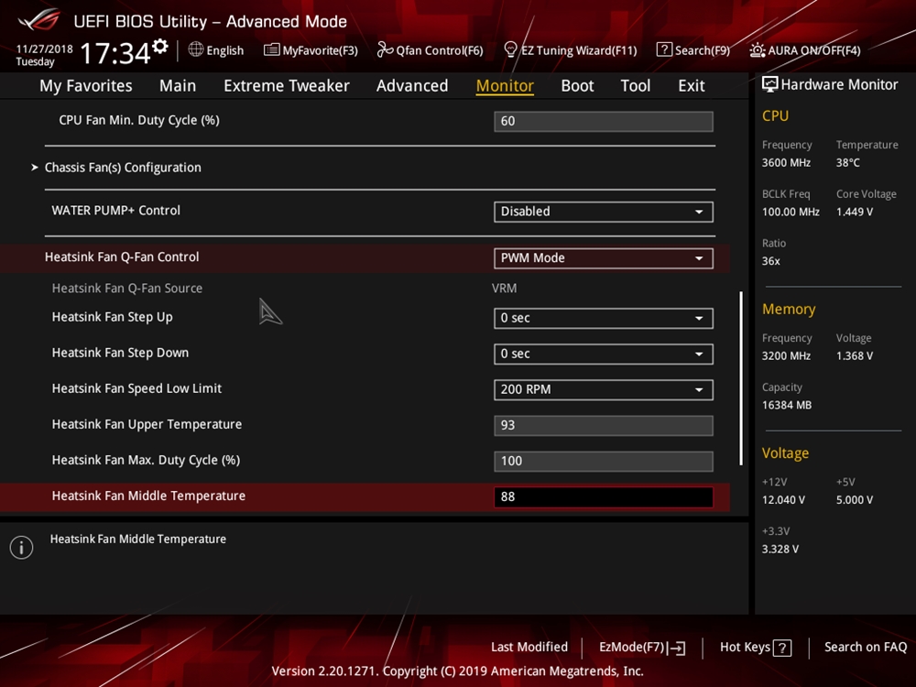916x687 pixels.
Task: Edit Heatsink Fan Upper Temperature field
Action: (x=604, y=425)
